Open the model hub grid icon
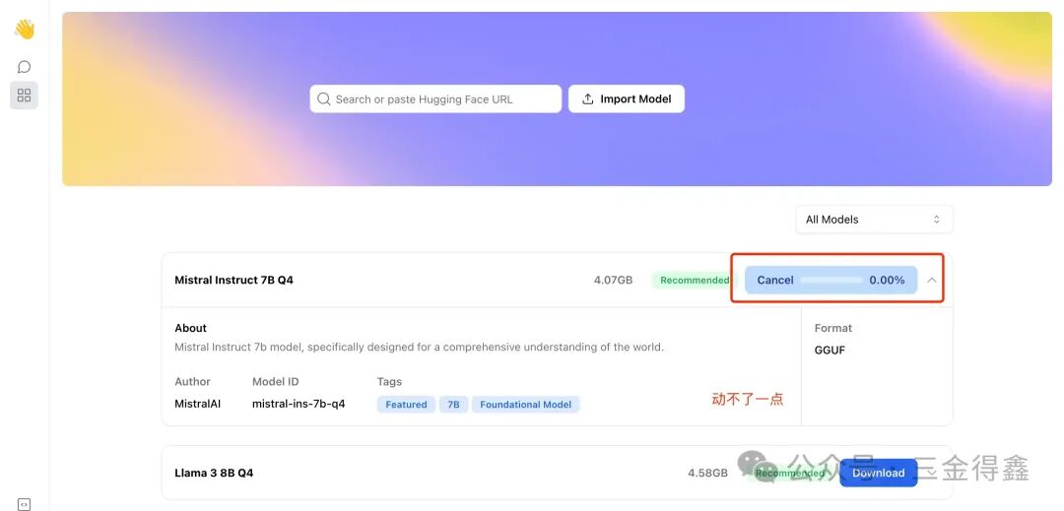Image resolution: width=1064 pixels, height=511 pixels. [24, 96]
